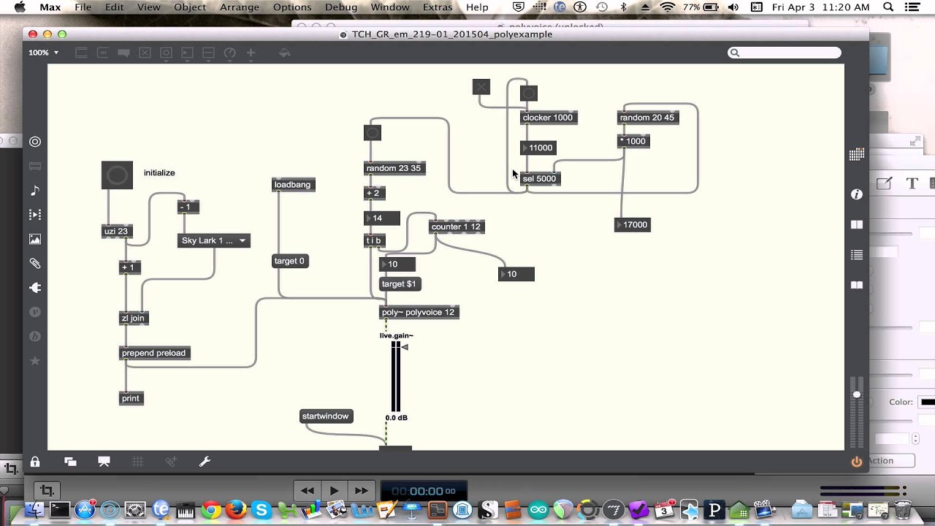
Task: Show the Calendar grid icon in right sidebar
Action: coord(857,154)
